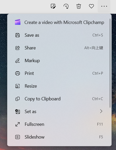Click the Clipchamp purple clapperboard icon
Screen dimensions: 116x150
18,22
